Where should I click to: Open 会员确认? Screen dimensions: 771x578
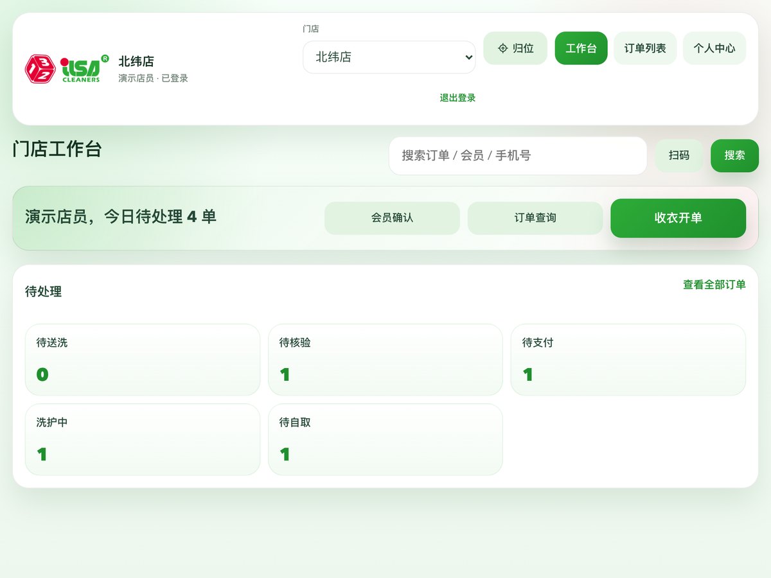point(392,218)
